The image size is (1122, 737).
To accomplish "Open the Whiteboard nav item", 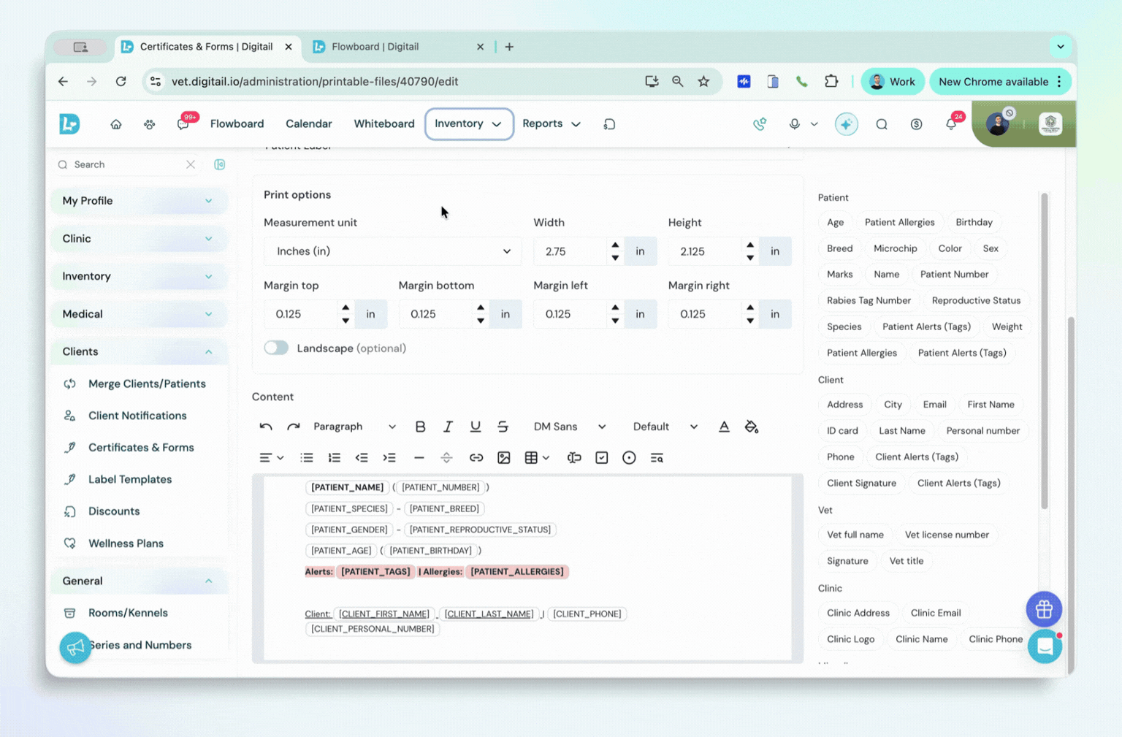I will (384, 124).
